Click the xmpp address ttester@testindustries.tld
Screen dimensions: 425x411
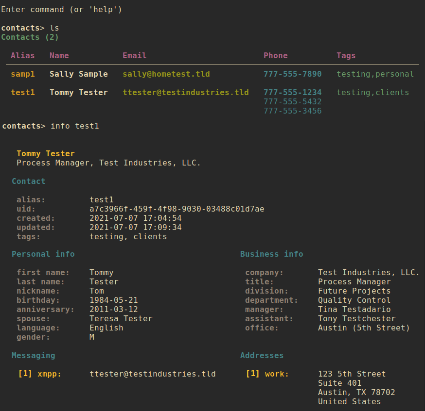pyautogui.click(x=152, y=374)
